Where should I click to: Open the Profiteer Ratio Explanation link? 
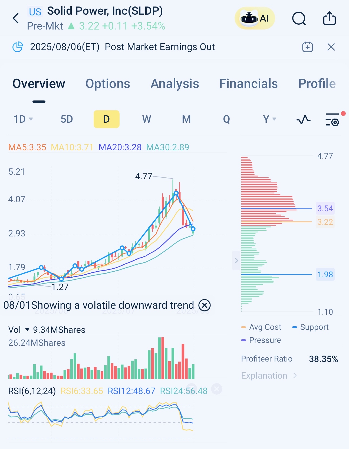[x=269, y=376]
